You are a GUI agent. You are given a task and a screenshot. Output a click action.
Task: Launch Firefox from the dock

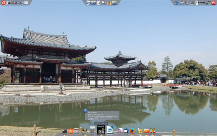[x=132, y=131]
